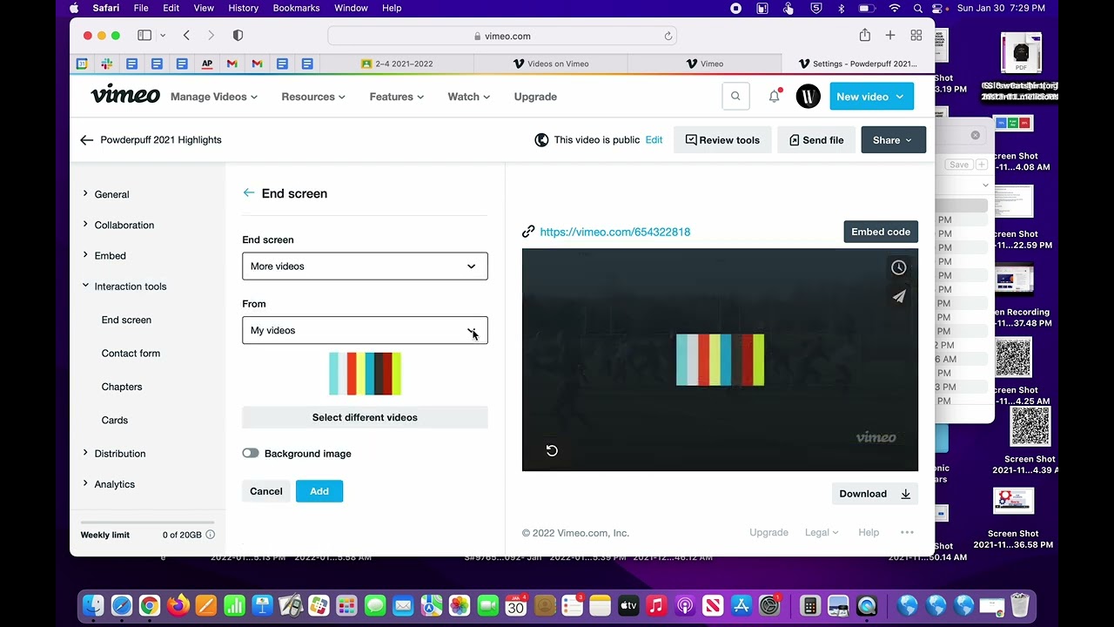Select Chapters in the sidebar
1114x627 pixels.
pos(122,387)
